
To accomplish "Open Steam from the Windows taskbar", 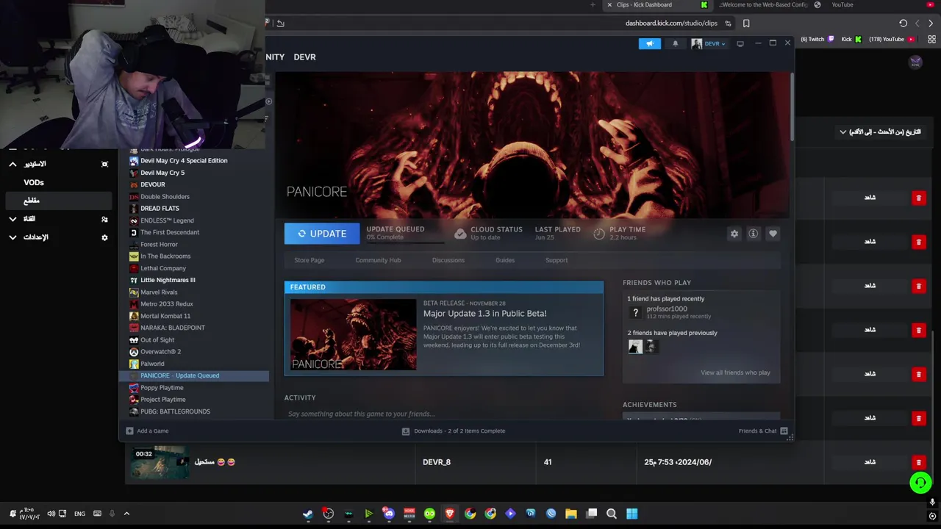I will [308, 514].
